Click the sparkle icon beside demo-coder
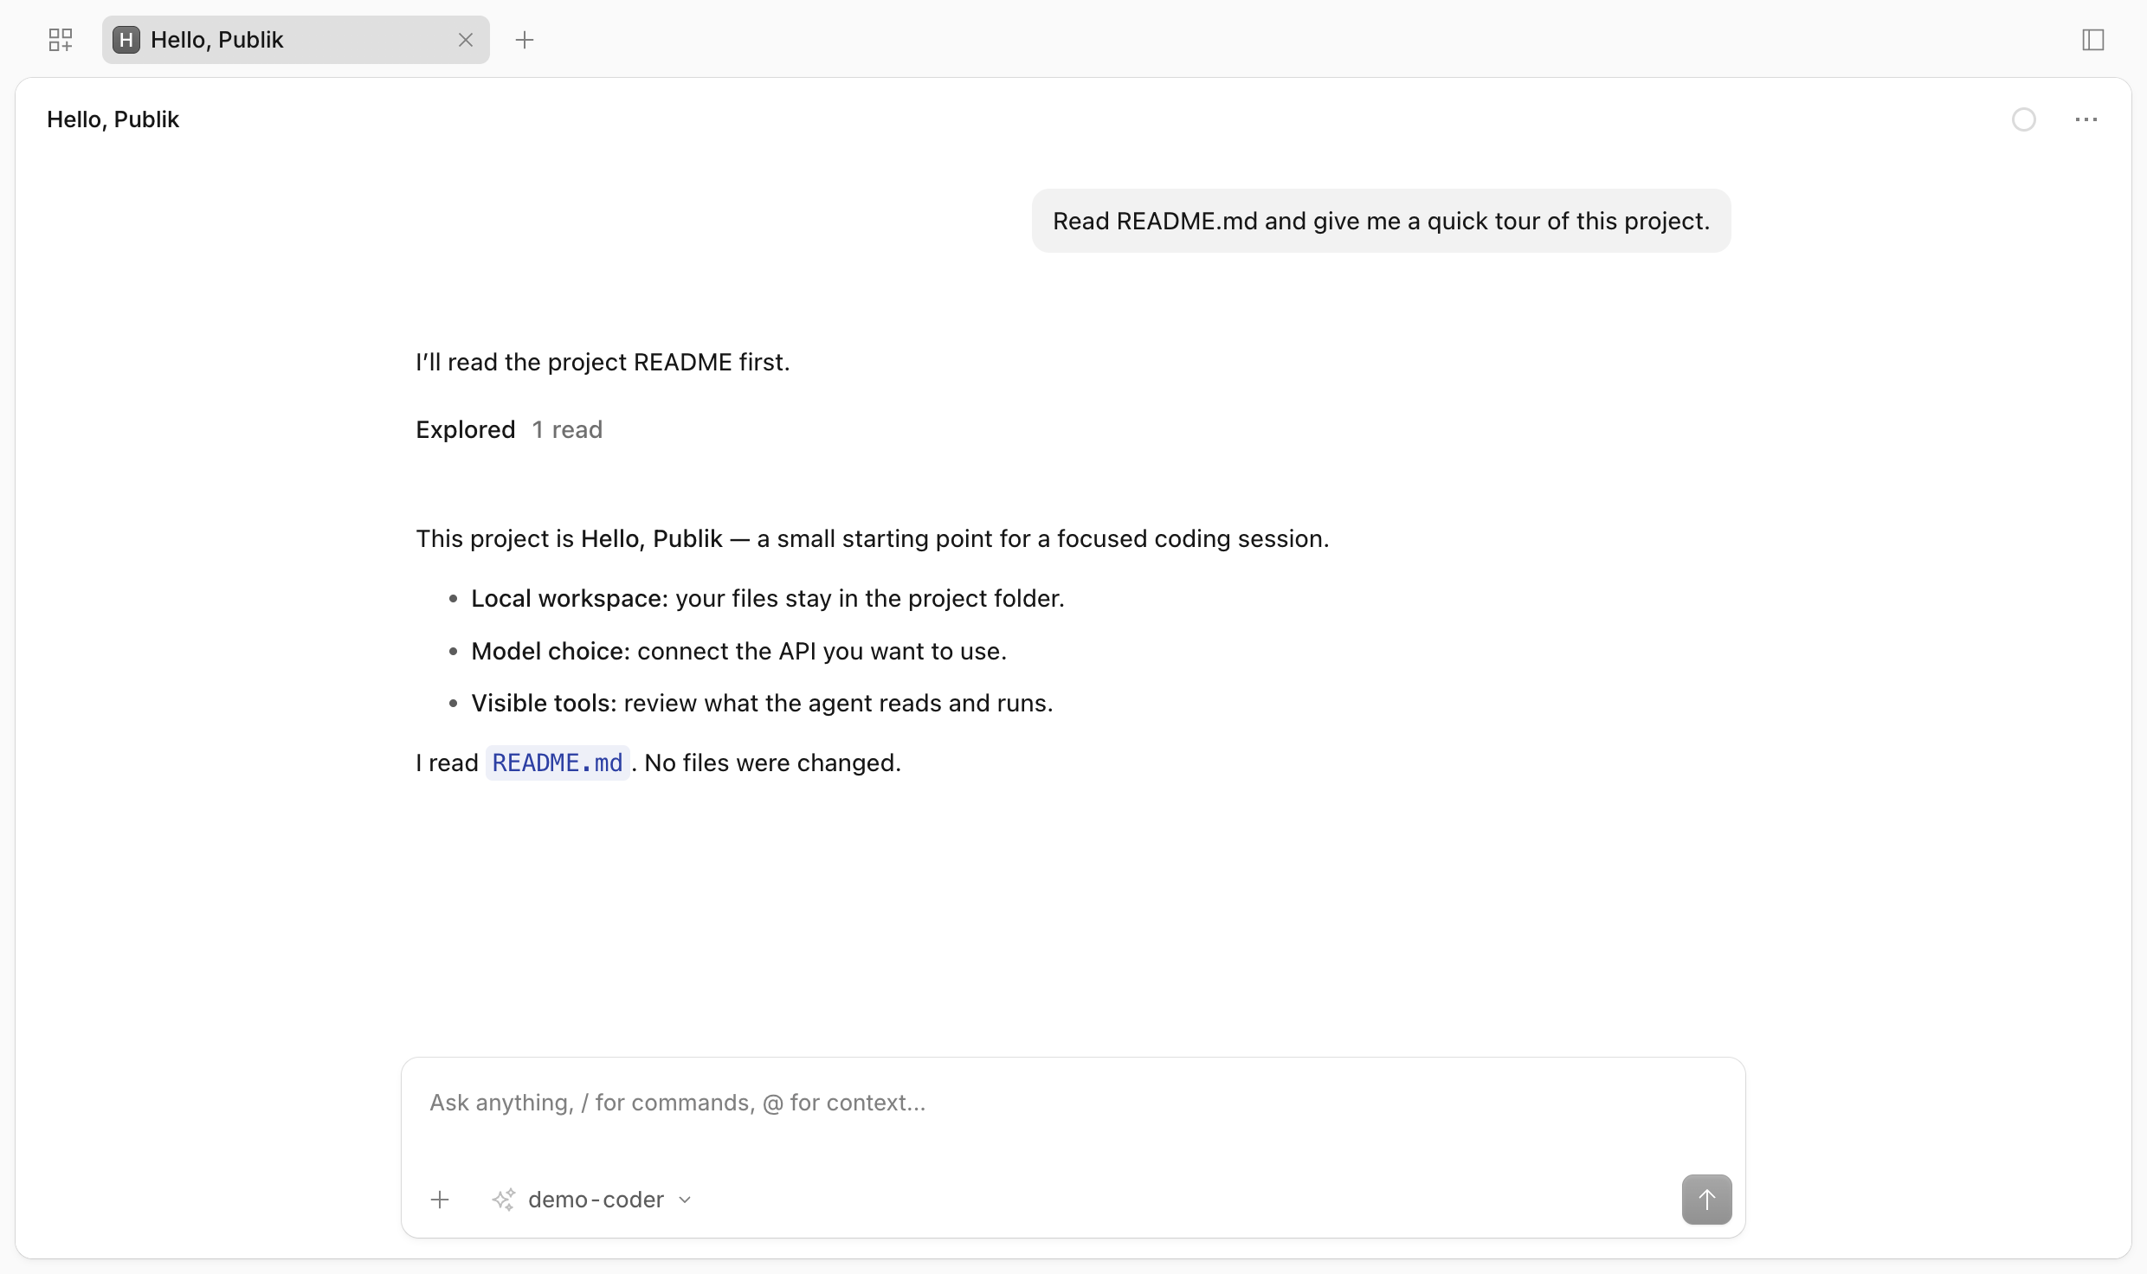This screenshot has width=2147, height=1274. [504, 1200]
